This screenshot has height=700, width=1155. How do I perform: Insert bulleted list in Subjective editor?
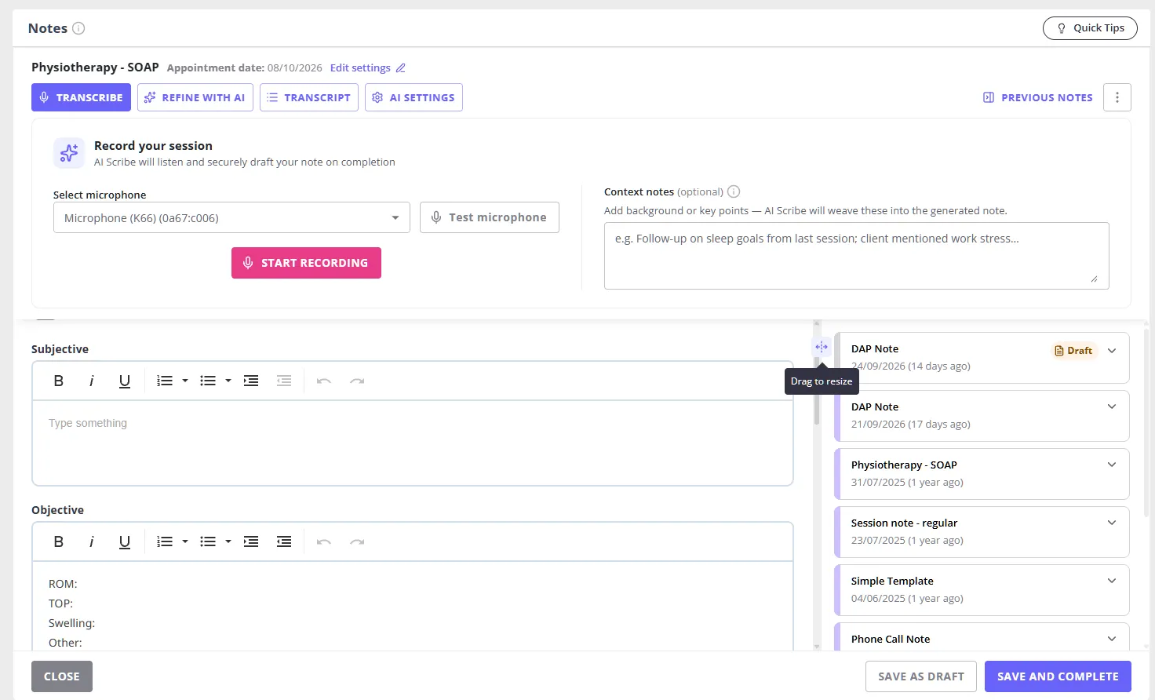[208, 381]
